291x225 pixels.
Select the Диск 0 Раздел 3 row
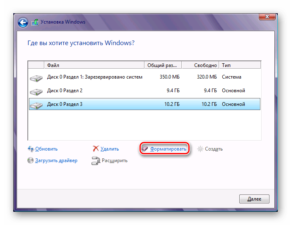[x=144, y=104]
